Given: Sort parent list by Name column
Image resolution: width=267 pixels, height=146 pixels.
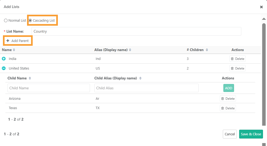Looking at the screenshot, I should coord(14,50).
